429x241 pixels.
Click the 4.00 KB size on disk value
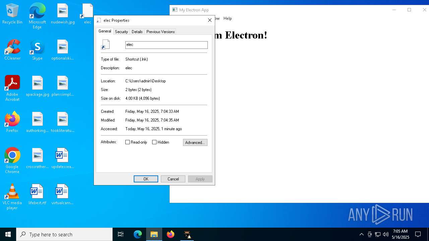[142, 98]
